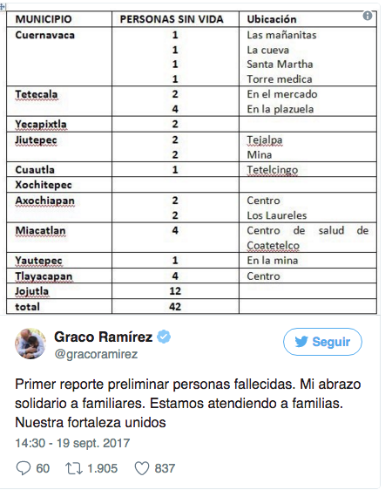Open Graco Ramírez profile avatar
The height and width of the screenshot is (497, 392).
click(30, 344)
